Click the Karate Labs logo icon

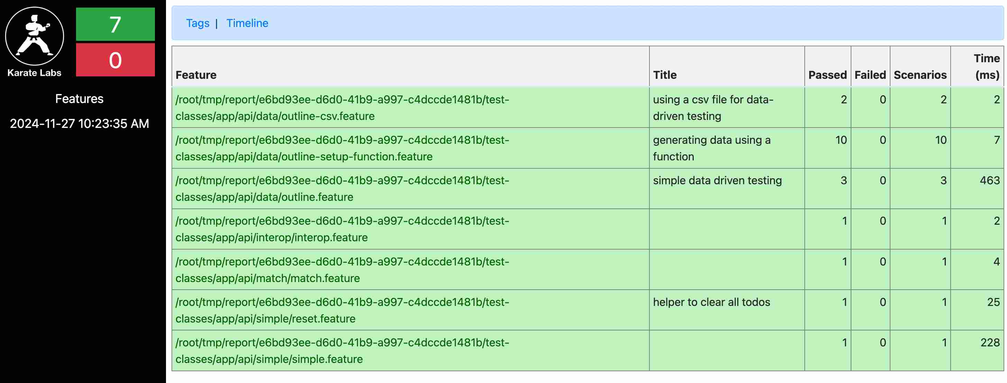tap(34, 36)
